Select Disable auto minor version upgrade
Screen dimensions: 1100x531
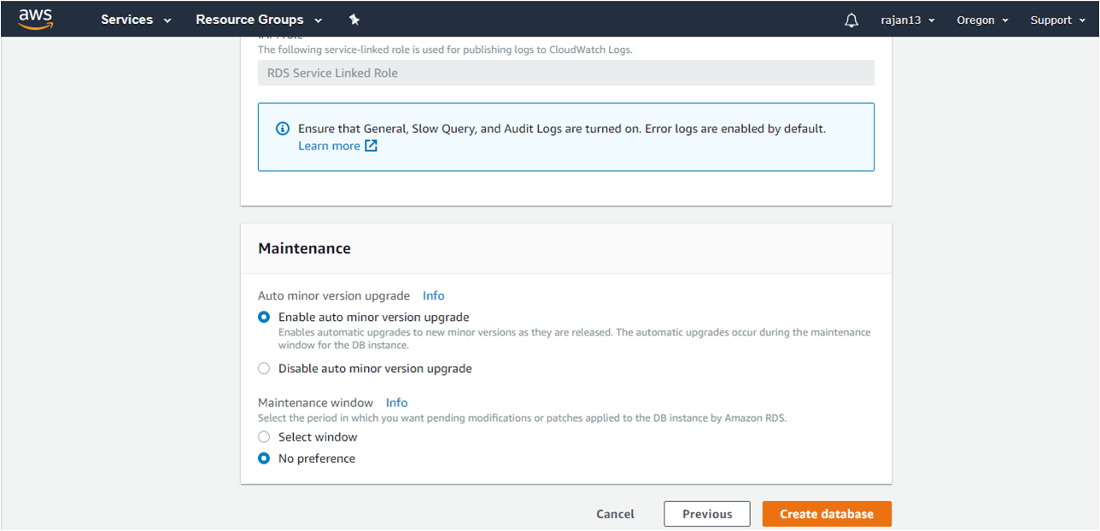pyautogui.click(x=265, y=369)
